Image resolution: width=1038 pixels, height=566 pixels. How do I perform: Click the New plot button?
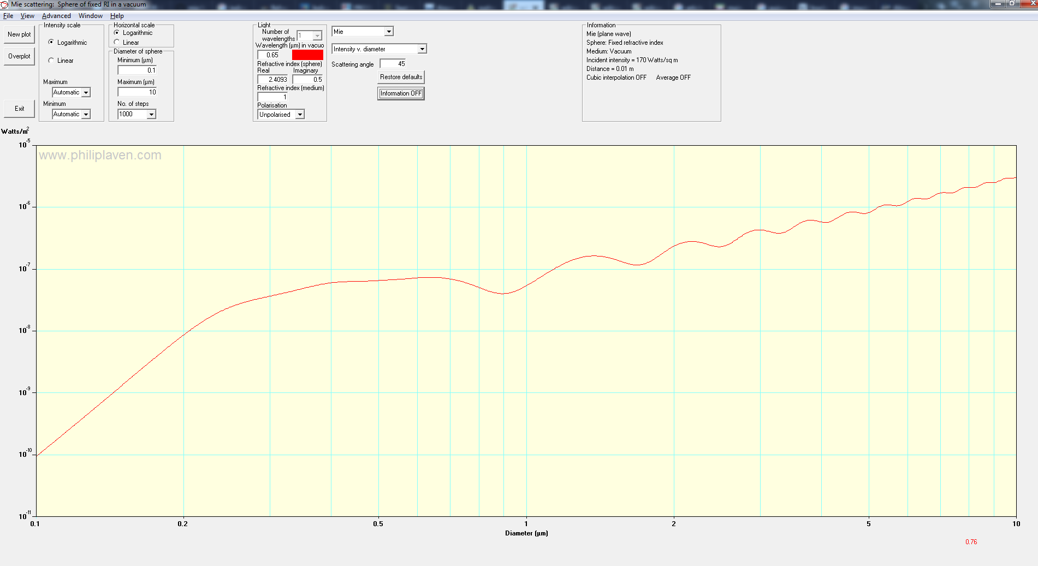point(19,34)
